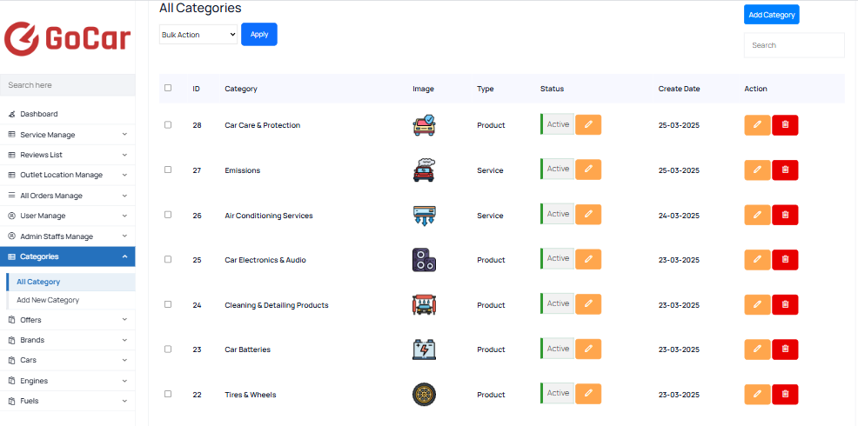Image resolution: width=858 pixels, height=426 pixels.
Task: Check the box for category ID 26
Action: pos(168,215)
